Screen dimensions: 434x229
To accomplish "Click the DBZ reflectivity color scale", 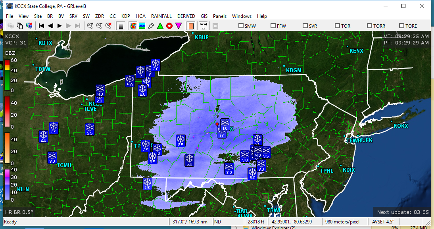I will click(8, 75).
